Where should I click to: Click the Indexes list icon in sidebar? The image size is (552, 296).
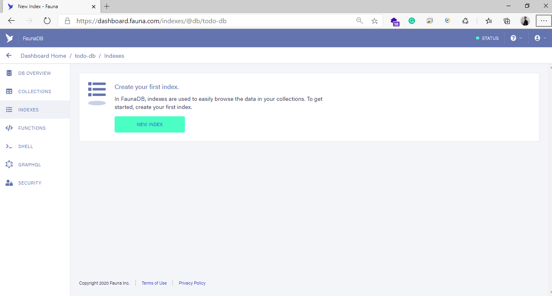coord(9,110)
